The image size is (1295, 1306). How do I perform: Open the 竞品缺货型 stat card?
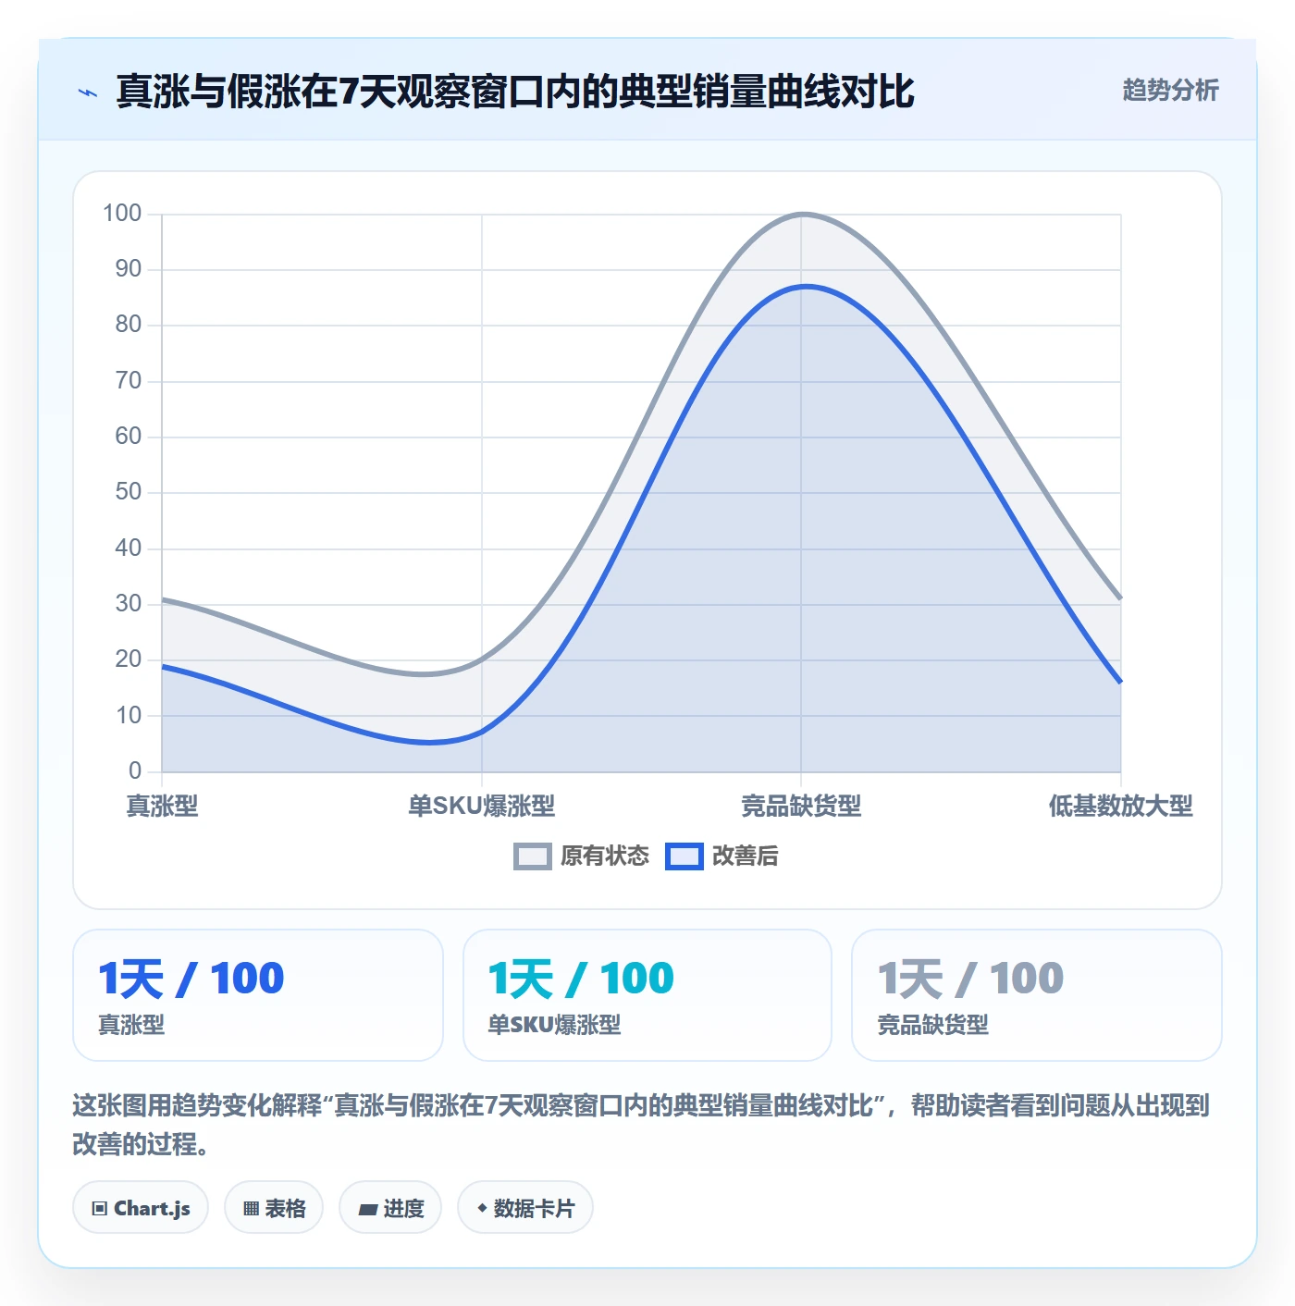tap(1037, 995)
